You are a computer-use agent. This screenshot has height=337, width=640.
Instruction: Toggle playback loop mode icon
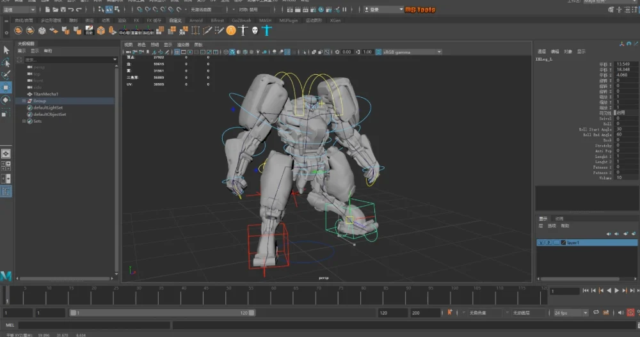[x=596, y=313]
